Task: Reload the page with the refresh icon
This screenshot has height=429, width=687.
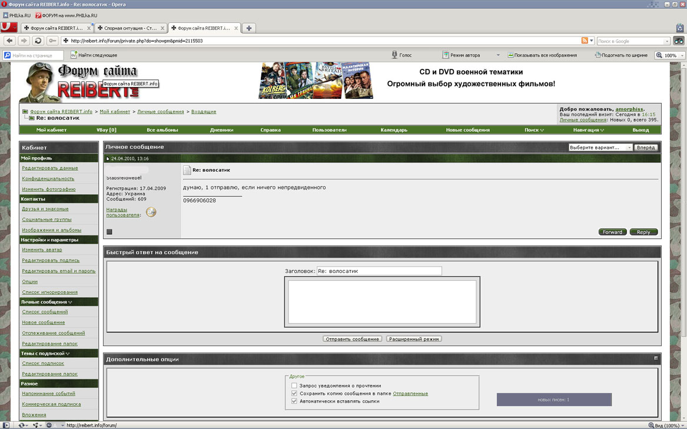Action: 38,41
